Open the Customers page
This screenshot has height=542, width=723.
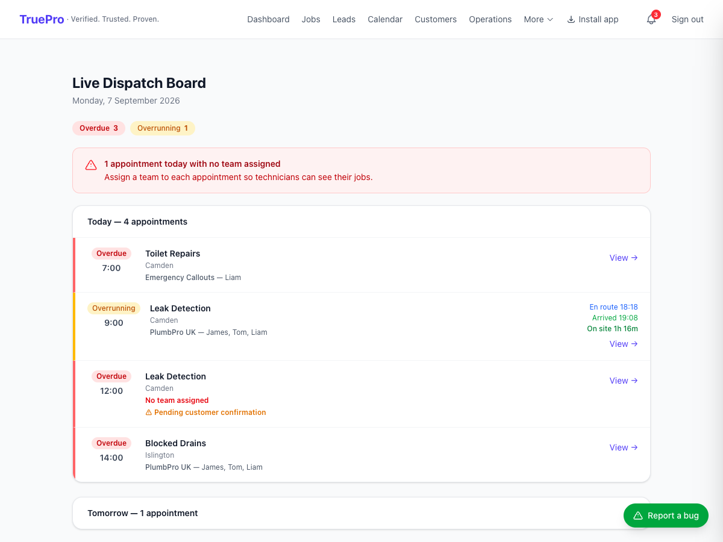click(x=436, y=19)
